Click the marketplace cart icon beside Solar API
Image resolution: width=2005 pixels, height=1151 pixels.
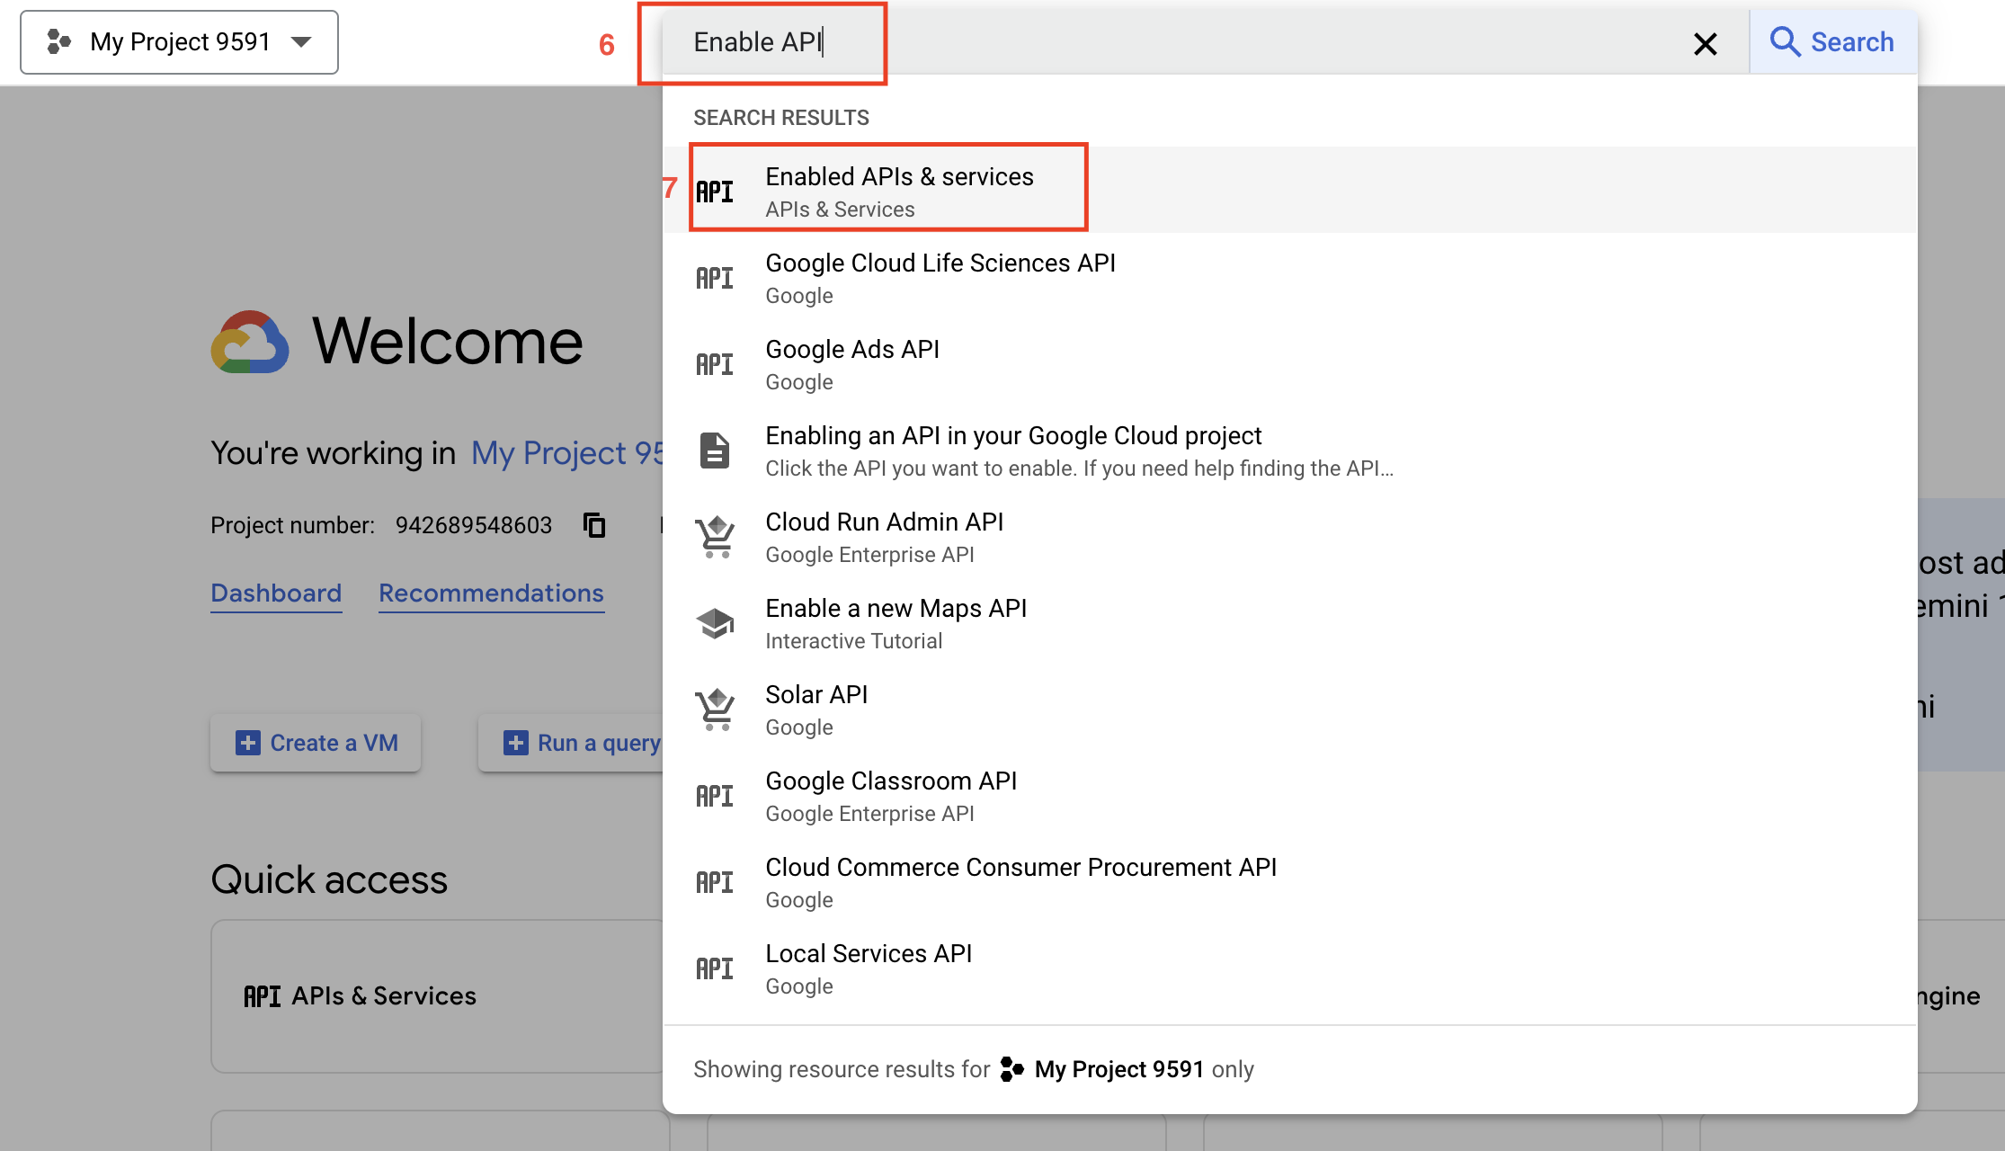click(716, 709)
